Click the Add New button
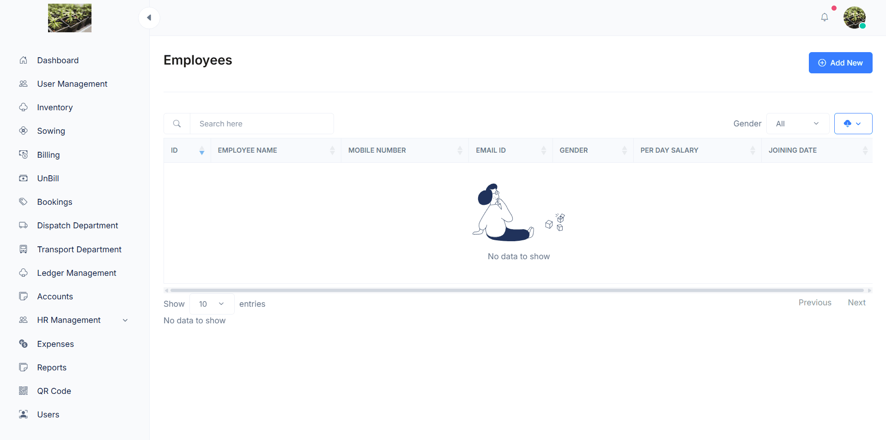The width and height of the screenshot is (886, 440). pyautogui.click(x=840, y=63)
